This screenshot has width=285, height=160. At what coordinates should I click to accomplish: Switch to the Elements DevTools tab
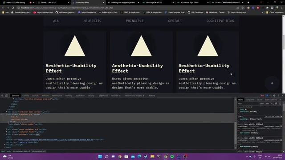point(16,96)
